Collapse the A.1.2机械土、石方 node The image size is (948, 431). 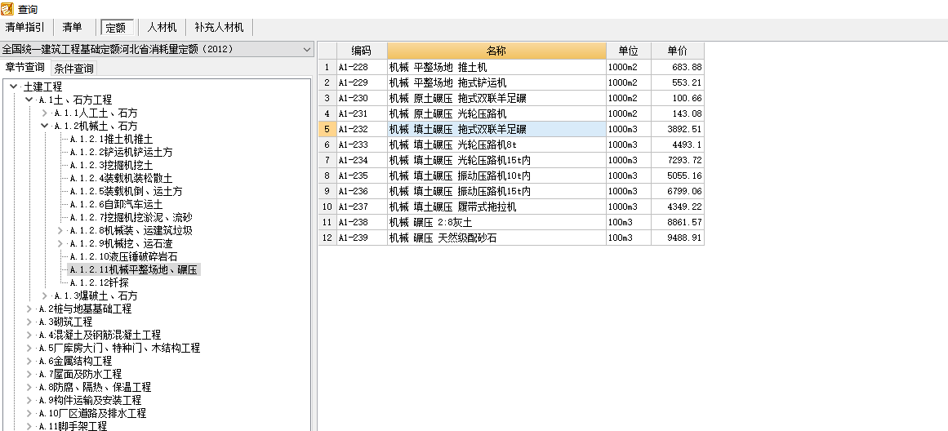(44, 126)
